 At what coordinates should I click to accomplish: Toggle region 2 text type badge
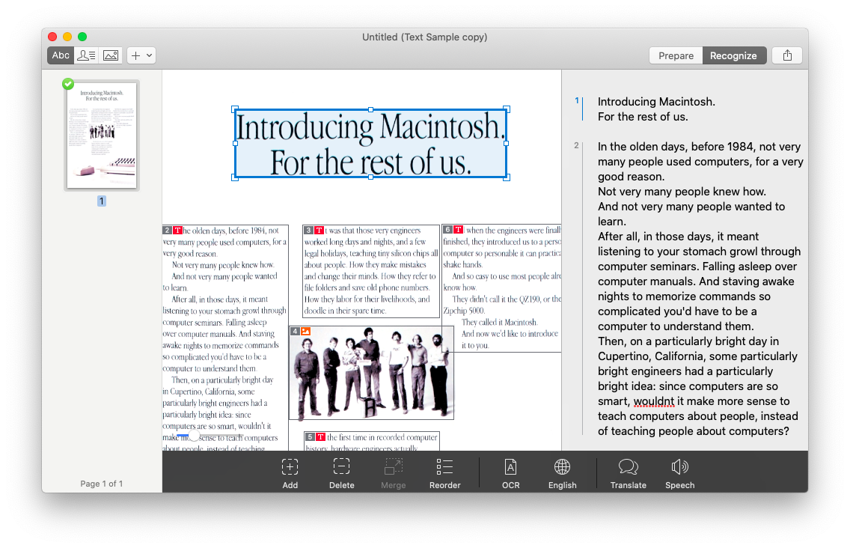pos(177,231)
